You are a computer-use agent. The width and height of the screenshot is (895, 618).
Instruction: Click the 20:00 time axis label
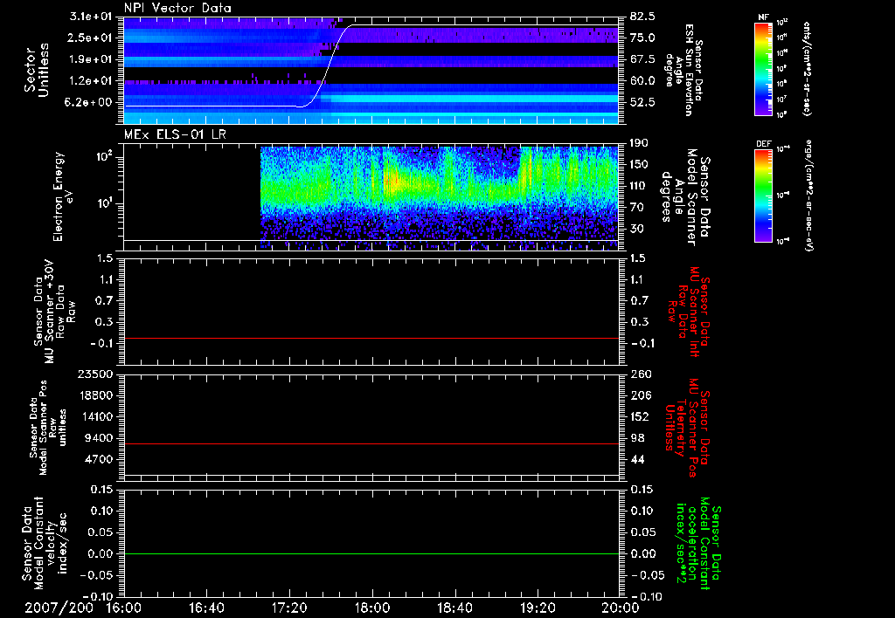point(621,608)
